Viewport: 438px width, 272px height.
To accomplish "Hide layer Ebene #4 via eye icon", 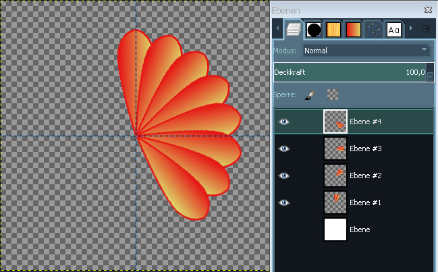I will coord(284,122).
